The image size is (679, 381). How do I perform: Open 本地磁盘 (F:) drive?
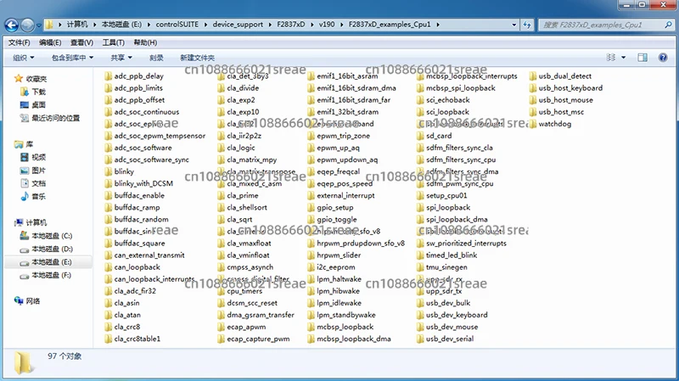coord(51,275)
